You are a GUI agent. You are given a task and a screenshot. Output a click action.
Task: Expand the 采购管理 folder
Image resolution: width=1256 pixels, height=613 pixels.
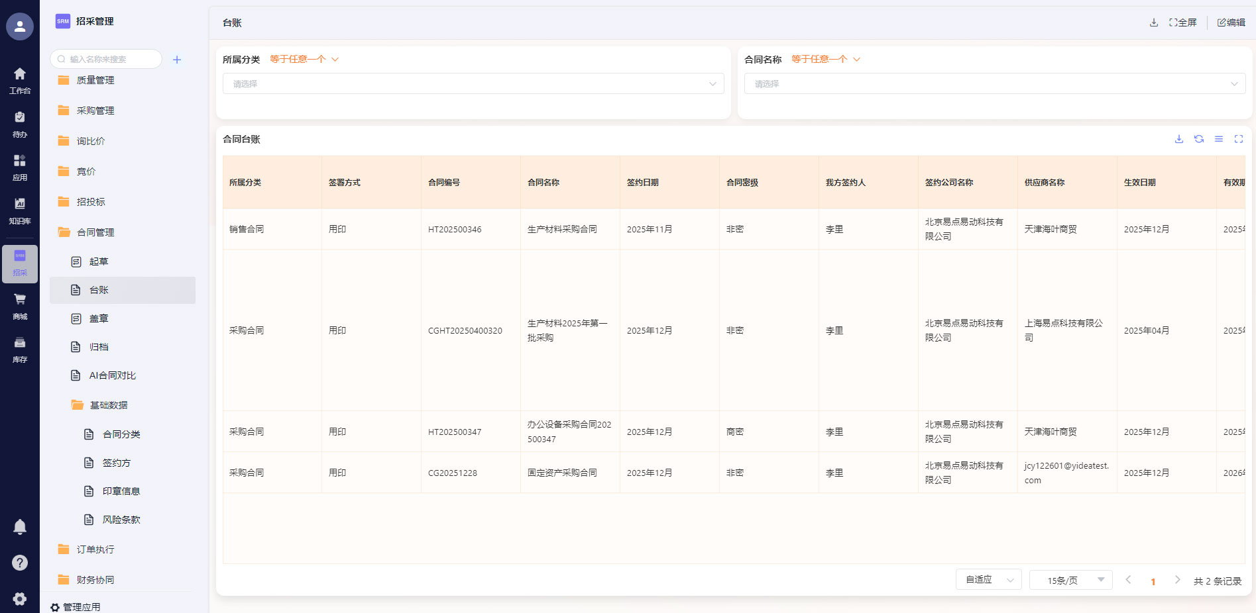95,111
